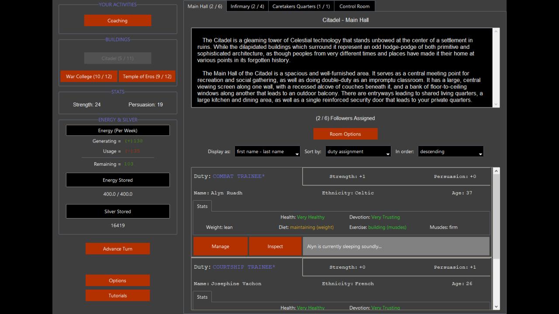Click Alyn's Weight: lean value
Screen dimensions: 559x314
pos(219,227)
